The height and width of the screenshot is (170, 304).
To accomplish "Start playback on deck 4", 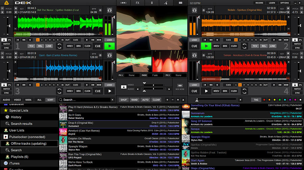I will click(x=206, y=91).
